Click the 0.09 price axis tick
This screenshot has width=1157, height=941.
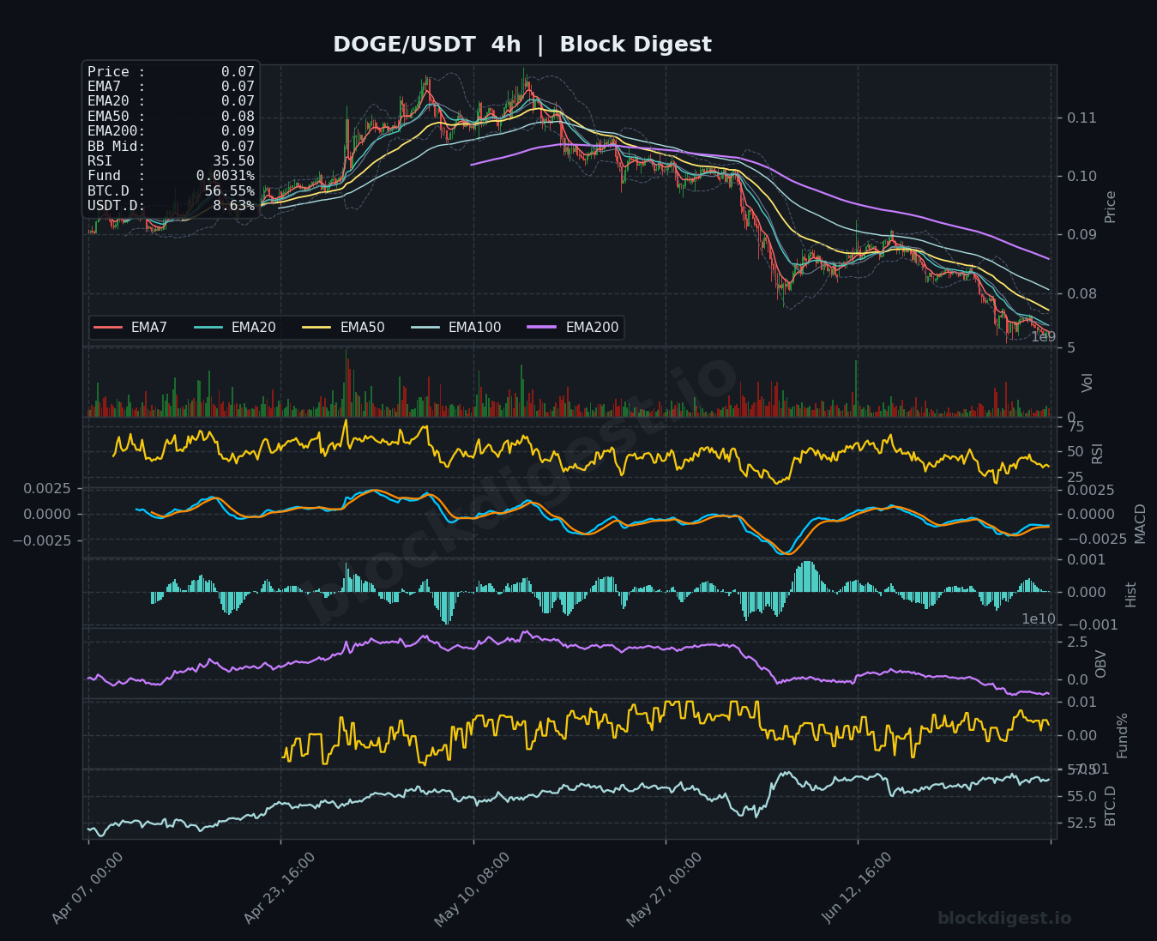click(x=1082, y=235)
